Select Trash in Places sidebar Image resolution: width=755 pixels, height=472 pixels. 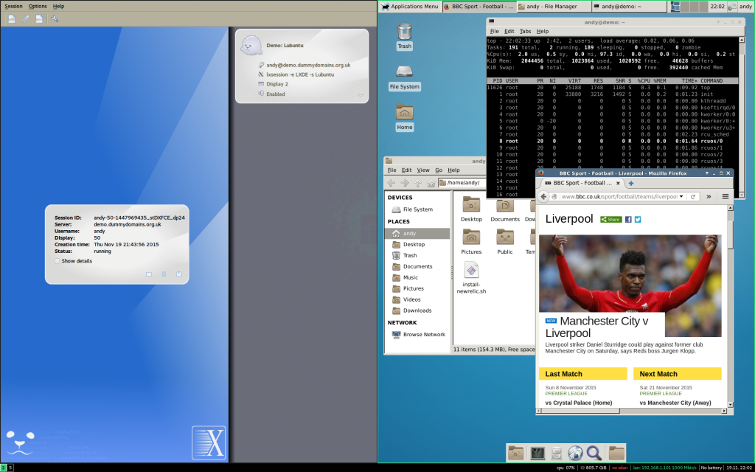(x=417, y=256)
